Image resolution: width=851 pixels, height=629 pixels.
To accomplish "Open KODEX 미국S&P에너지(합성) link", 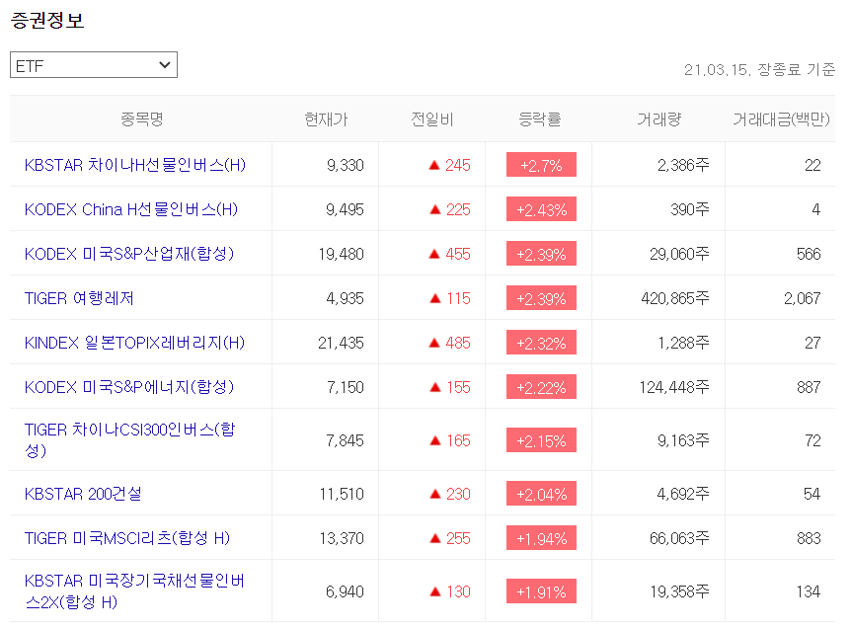I will coord(129,387).
